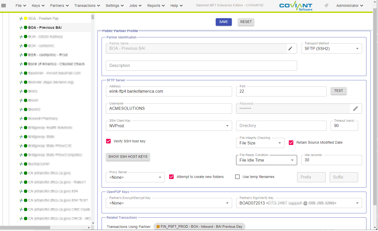Click the Username field
Viewport: 378px width, 231px height.
pyautogui.click(x=169, y=109)
